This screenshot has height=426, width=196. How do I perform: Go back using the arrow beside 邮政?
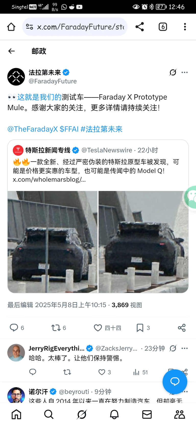coord(11,51)
